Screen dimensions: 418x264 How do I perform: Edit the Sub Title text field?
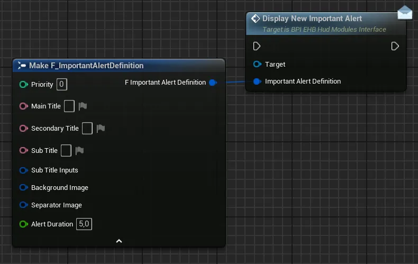[66, 150]
